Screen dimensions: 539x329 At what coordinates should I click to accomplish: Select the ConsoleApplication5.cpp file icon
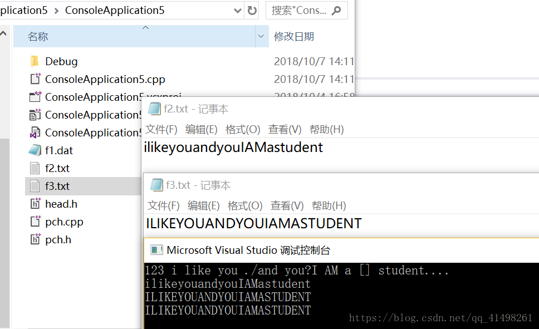[x=35, y=79]
